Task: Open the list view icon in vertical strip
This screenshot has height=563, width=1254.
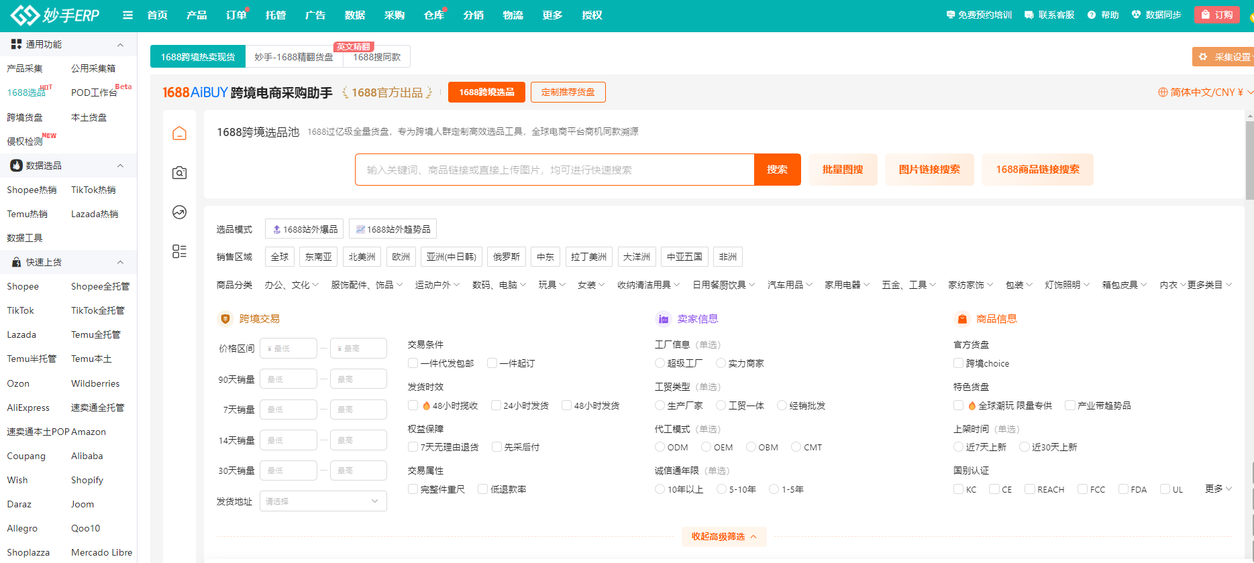Action: (179, 251)
